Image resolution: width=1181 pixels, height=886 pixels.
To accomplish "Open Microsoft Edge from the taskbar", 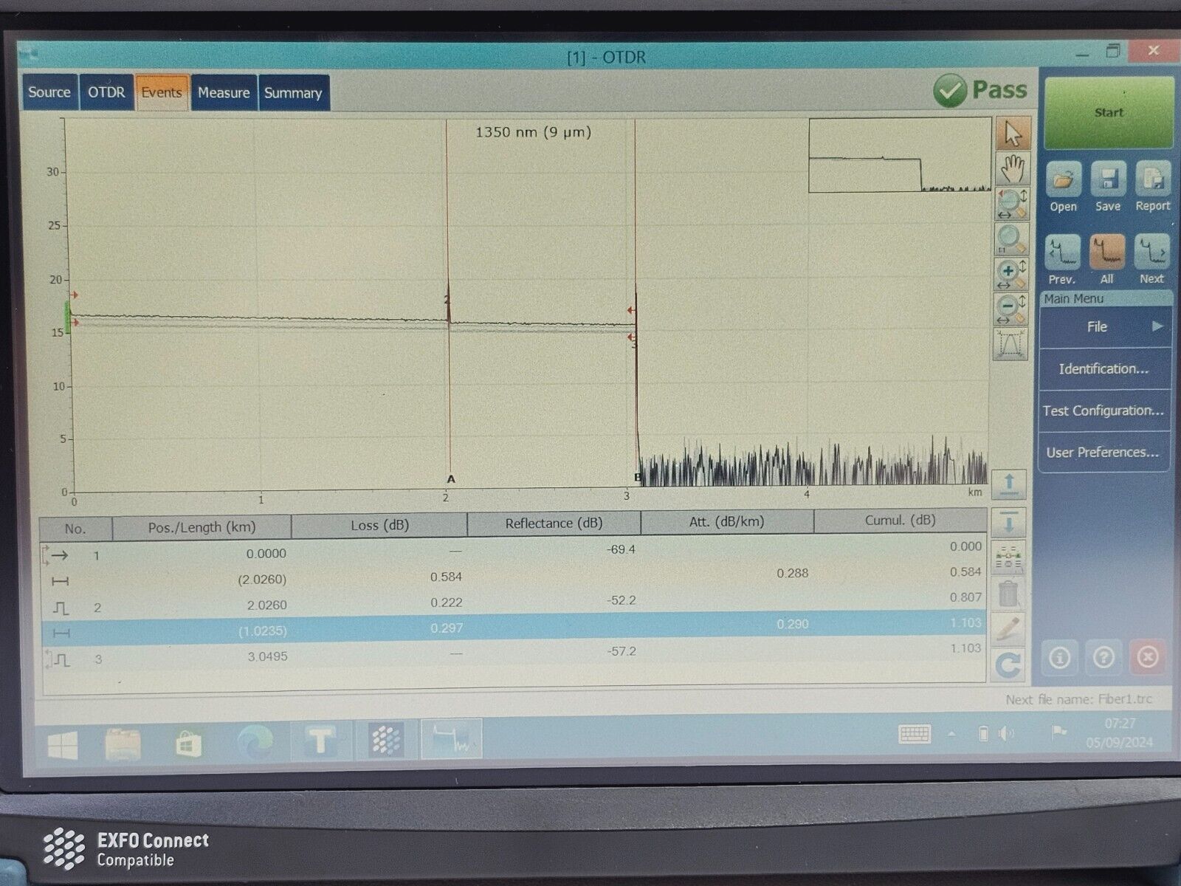I will pyautogui.click(x=255, y=741).
